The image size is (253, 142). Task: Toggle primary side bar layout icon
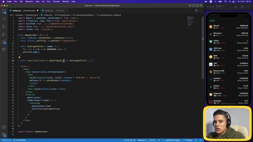tap(190, 6)
